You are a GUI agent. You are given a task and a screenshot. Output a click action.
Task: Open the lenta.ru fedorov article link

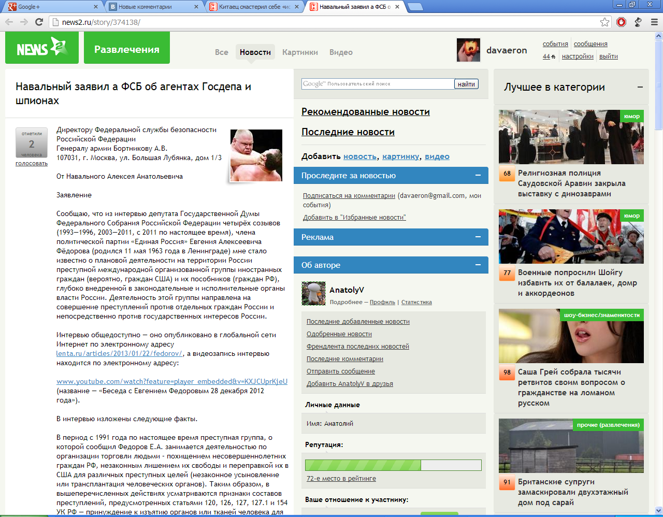click(120, 354)
